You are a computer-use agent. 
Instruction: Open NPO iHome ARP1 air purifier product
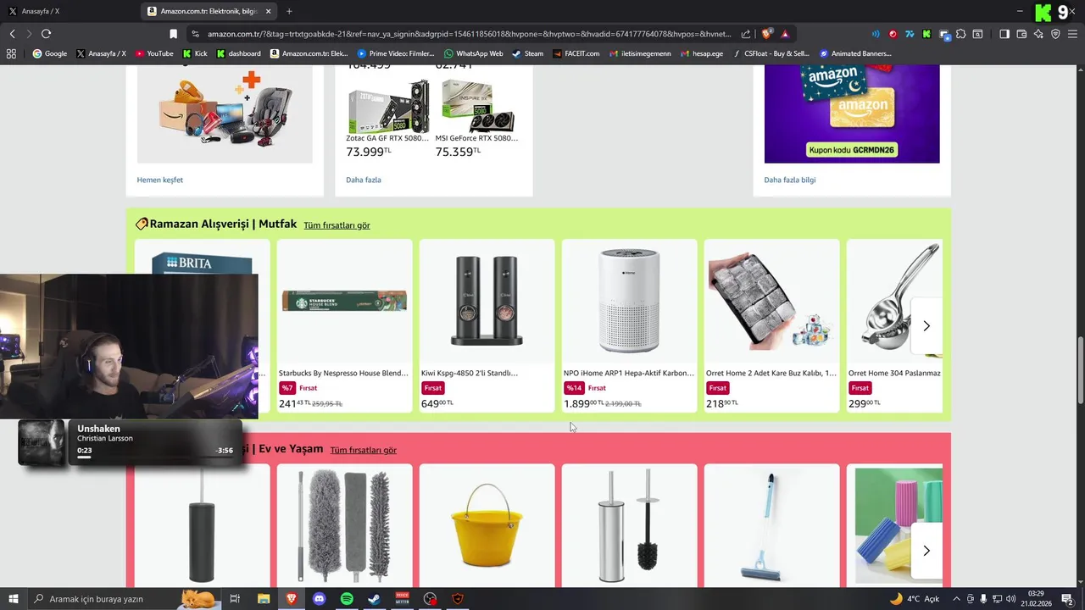tap(629, 326)
